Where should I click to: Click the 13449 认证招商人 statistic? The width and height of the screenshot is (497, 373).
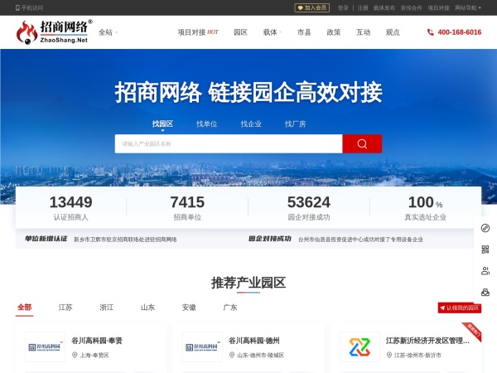(x=70, y=208)
